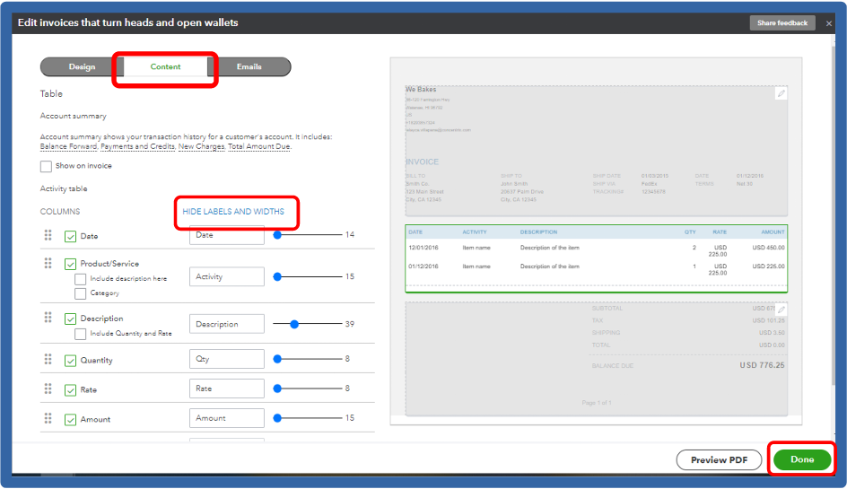Viewport: 847px width, 489px height.
Task: Enable Show on invoice checkbox
Action: point(46,166)
